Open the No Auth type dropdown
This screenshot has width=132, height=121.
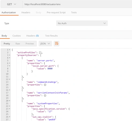(82, 23)
